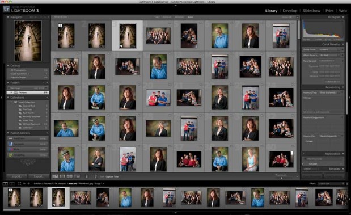This screenshot has width=351, height=215.
Task: Remove folder with Folders minus icon
Action: coord(44,83)
